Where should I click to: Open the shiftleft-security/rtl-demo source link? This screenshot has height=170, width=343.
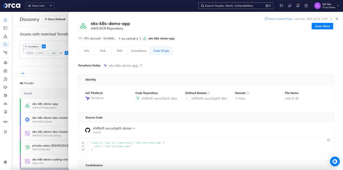point(112,128)
